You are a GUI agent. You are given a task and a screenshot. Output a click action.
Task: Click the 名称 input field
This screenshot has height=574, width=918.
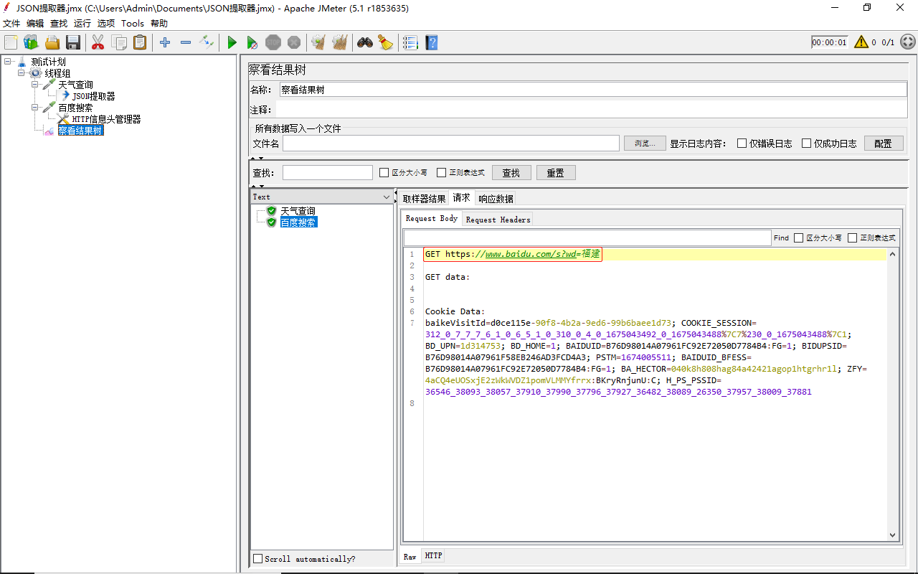point(592,90)
